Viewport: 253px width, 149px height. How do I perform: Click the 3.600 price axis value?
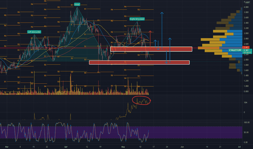coord(246,18)
